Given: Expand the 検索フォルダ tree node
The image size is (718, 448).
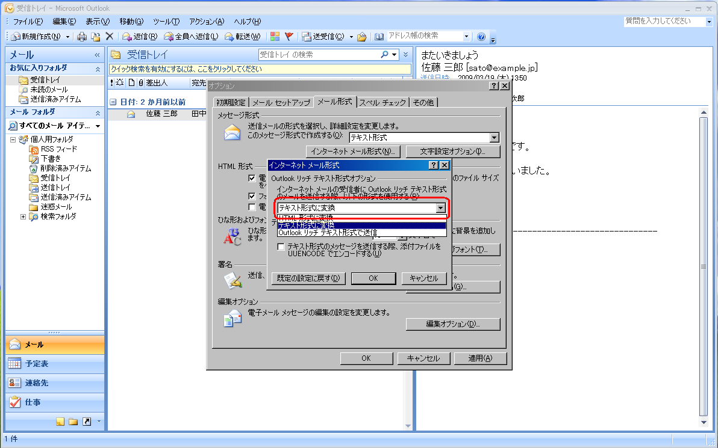Looking at the screenshot, I should [23, 216].
